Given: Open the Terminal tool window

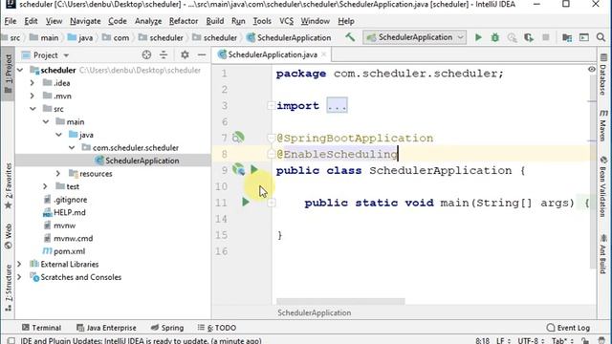Looking at the screenshot, I should (x=41, y=328).
